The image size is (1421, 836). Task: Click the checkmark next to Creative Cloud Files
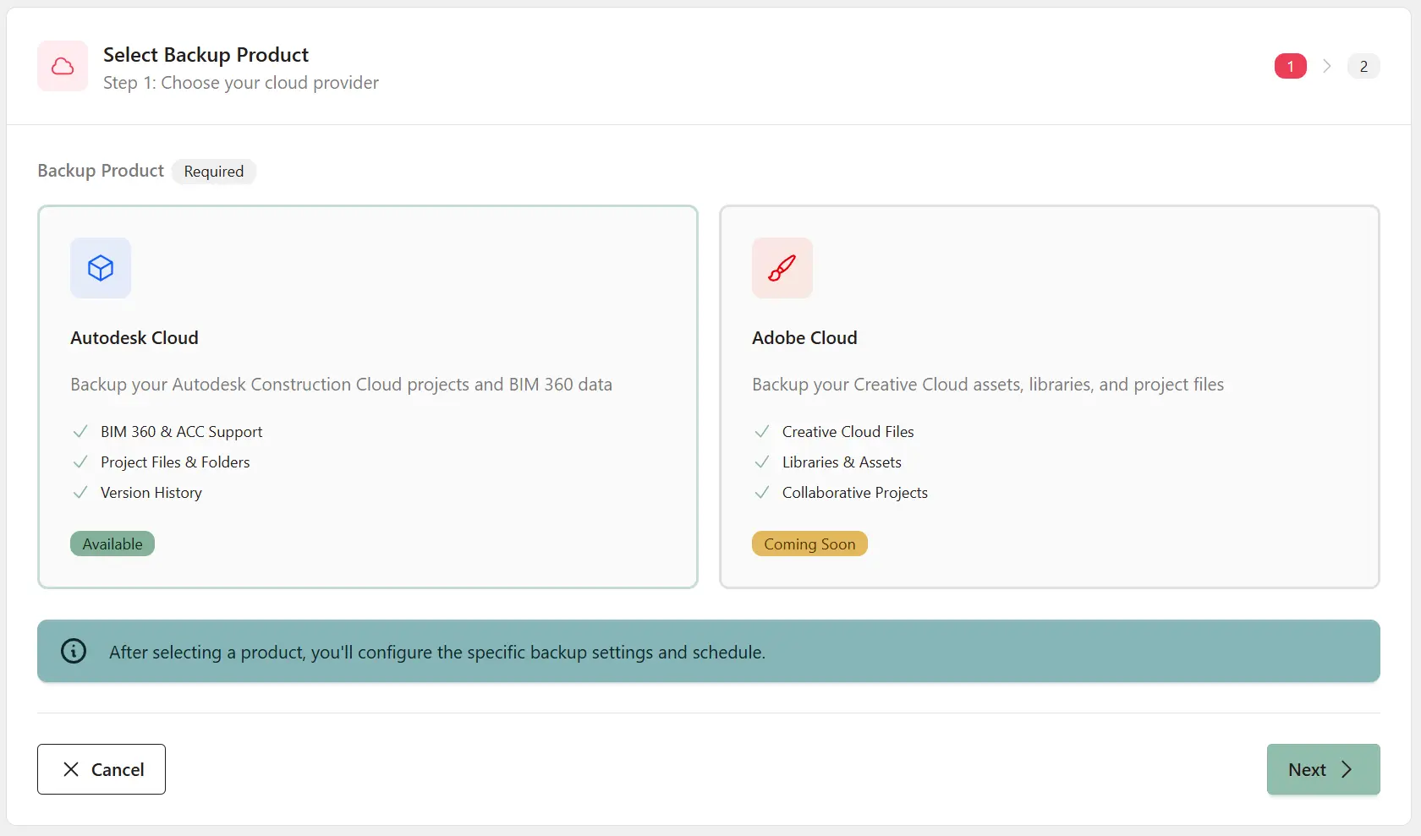(x=762, y=432)
